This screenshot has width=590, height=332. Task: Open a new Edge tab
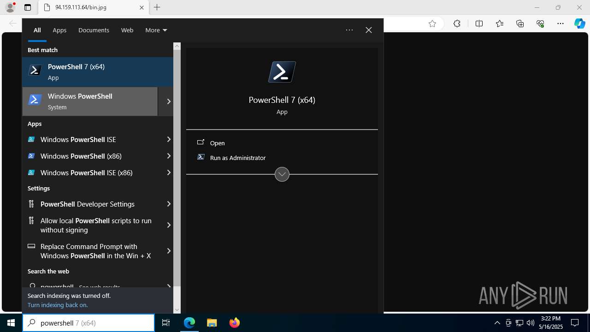pyautogui.click(x=157, y=7)
